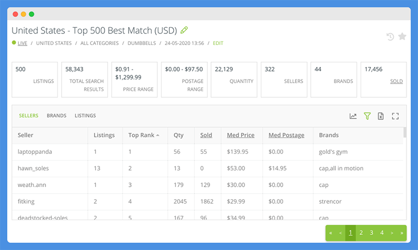Go to previous page with < button

341,233
